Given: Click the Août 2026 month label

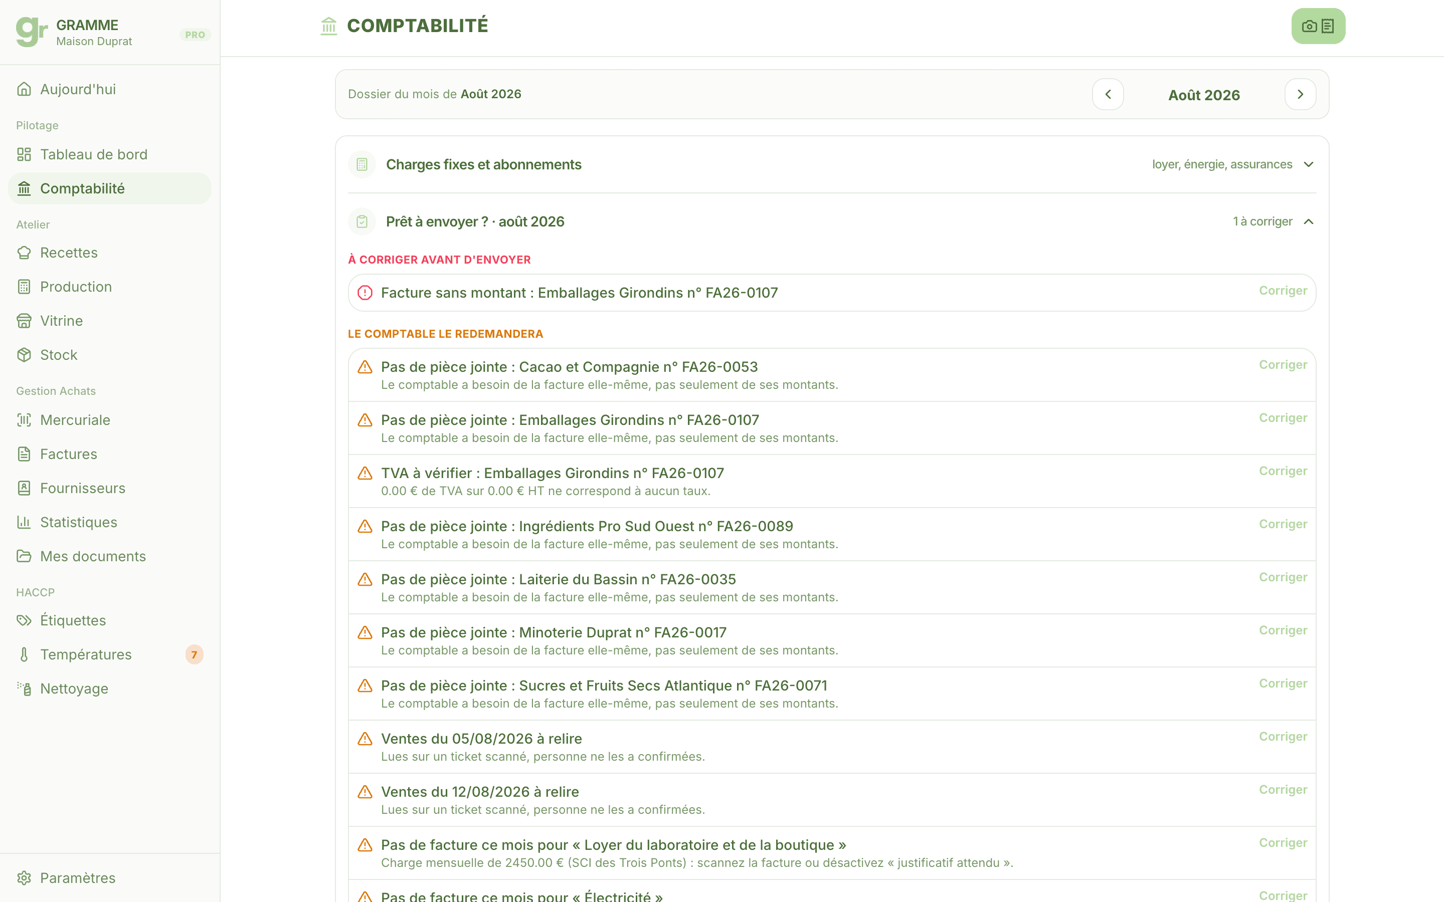Looking at the screenshot, I should pyautogui.click(x=1204, y=95).
